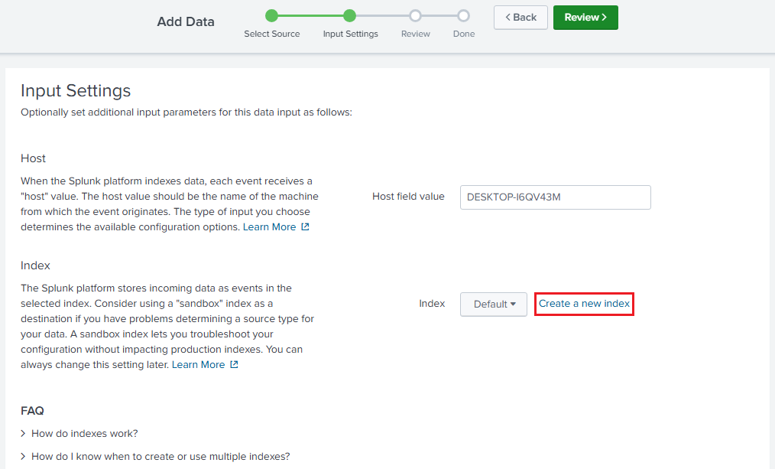Image resolution: width=775 pixels, height=469 pixels.
Task: Expand the FAQ about creating multiple indexes
Action: [159, 456]
